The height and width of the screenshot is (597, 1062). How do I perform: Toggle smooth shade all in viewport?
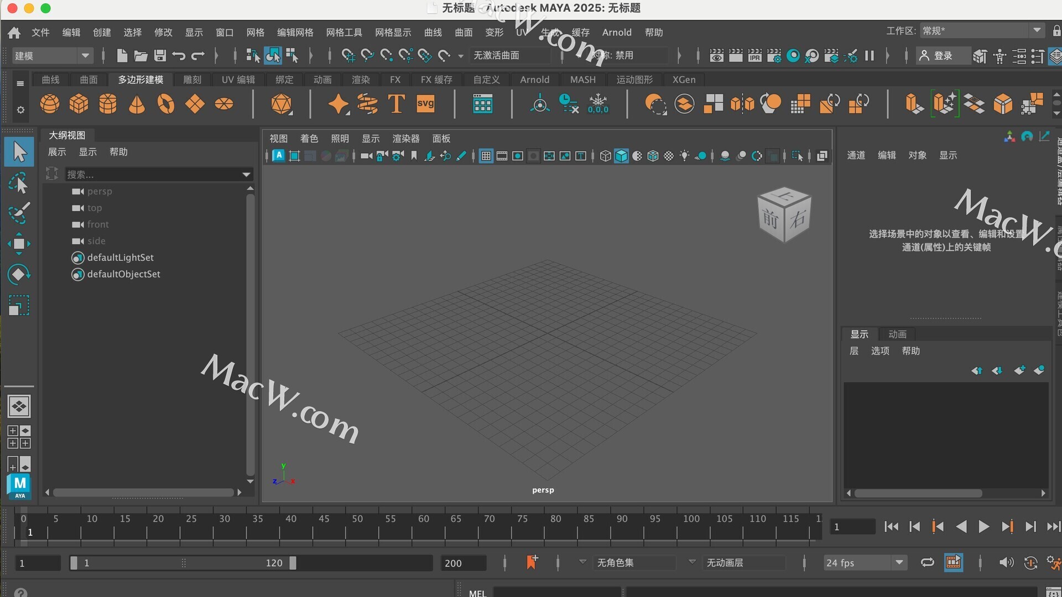pos(621,156)
